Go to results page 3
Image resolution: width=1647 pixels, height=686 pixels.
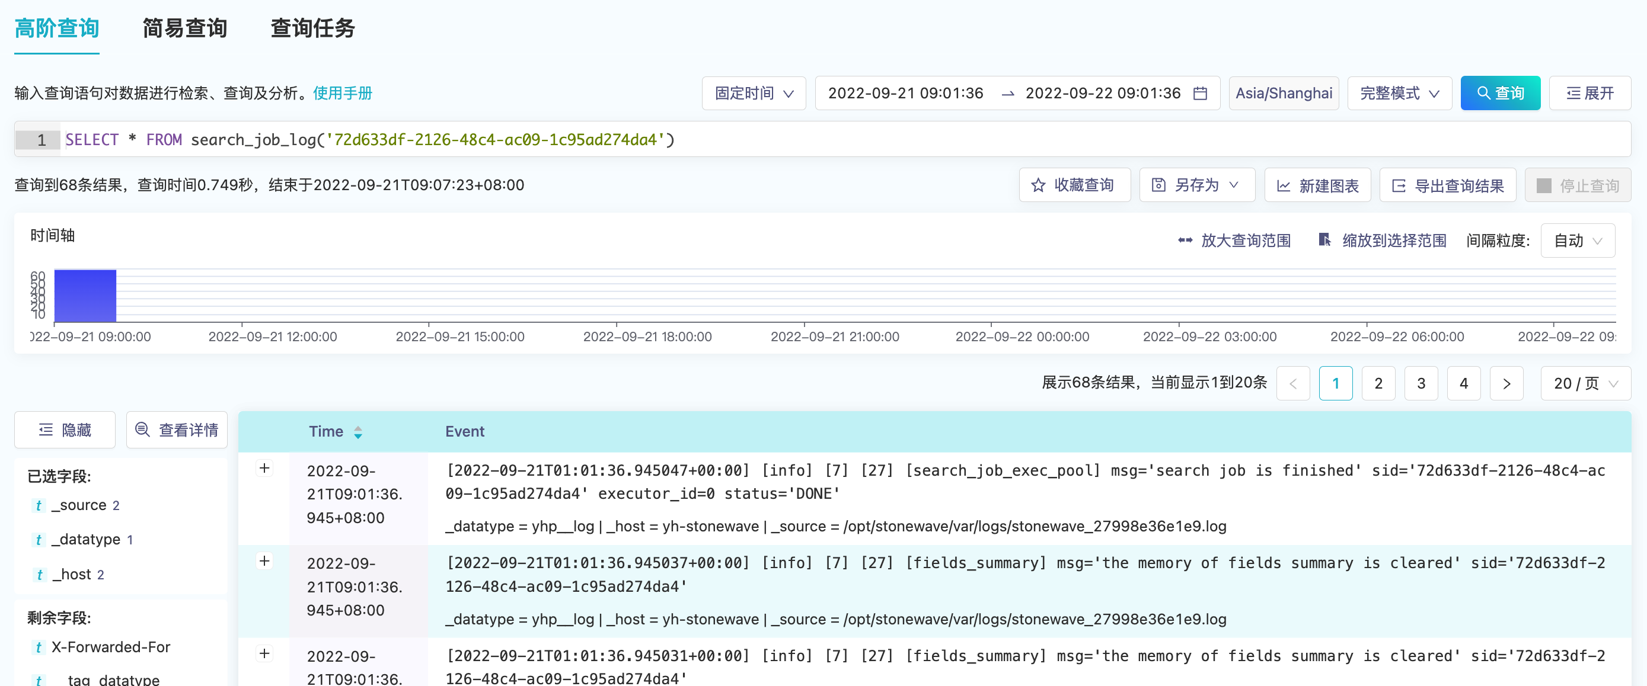click(x=1421, y=383)
